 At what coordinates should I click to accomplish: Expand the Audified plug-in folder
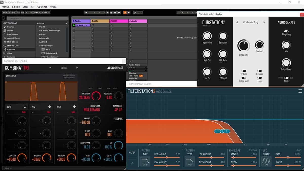pos(38,42)
